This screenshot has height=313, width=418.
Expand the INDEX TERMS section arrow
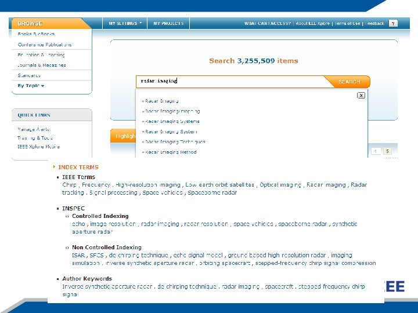pyautogui.click(x=54, y=167)
